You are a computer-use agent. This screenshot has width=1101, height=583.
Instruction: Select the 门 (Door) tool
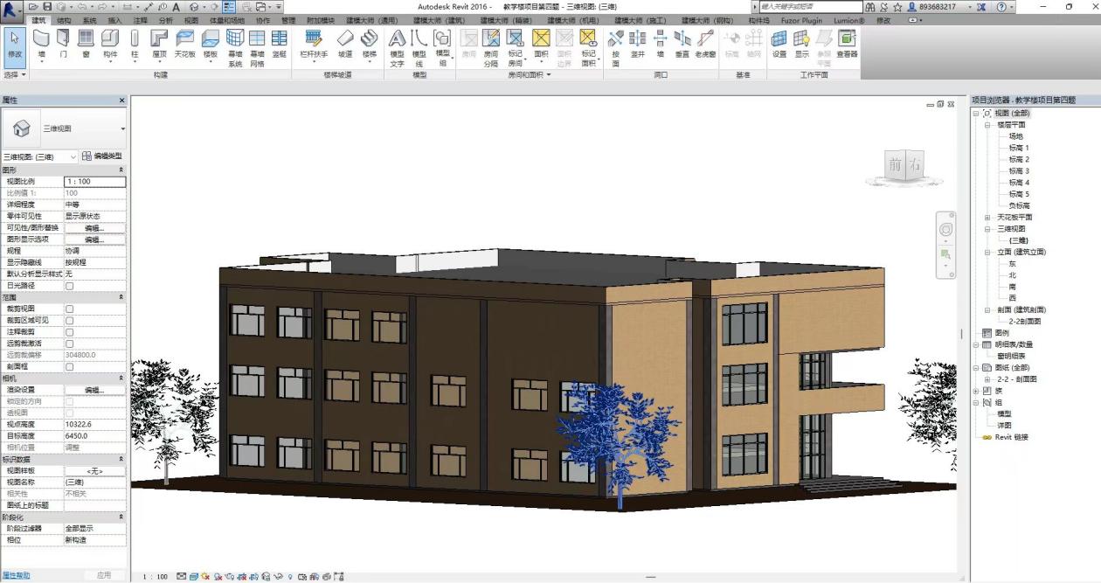point(63,43)
